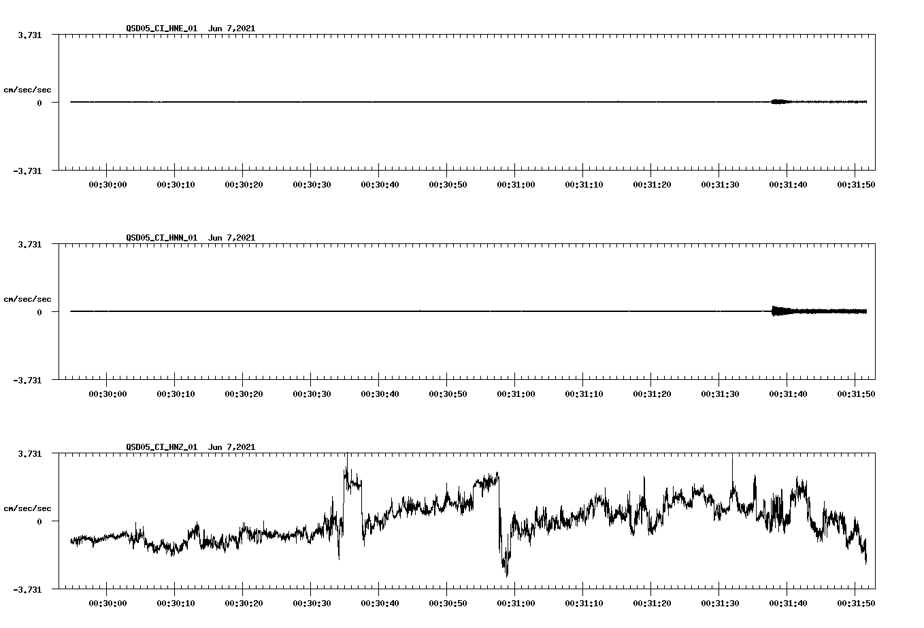Click the 00:31:20 time label under HNE plot
924x628 pixels.
pos(652,185)
